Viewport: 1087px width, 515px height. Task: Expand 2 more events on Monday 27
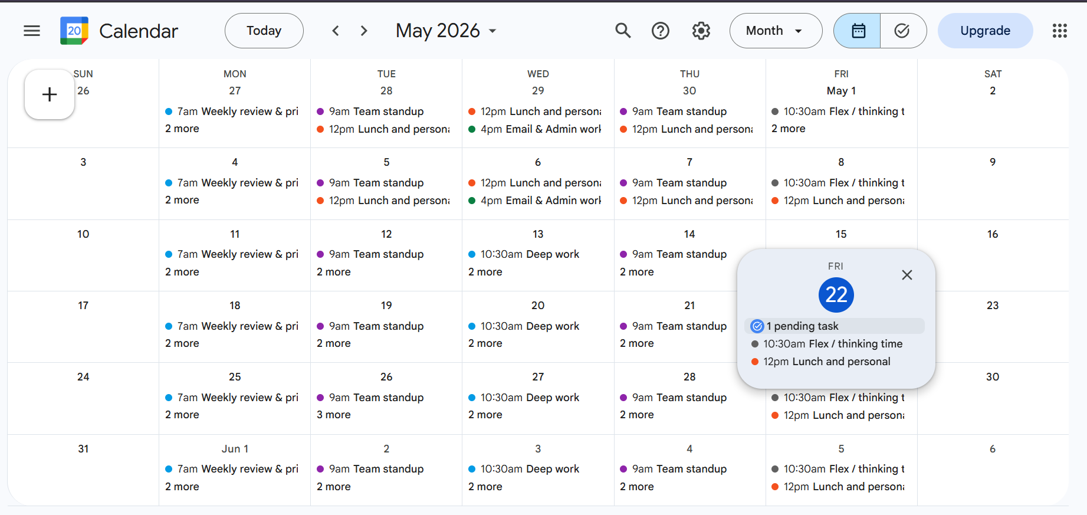click(x=182, y=129)
